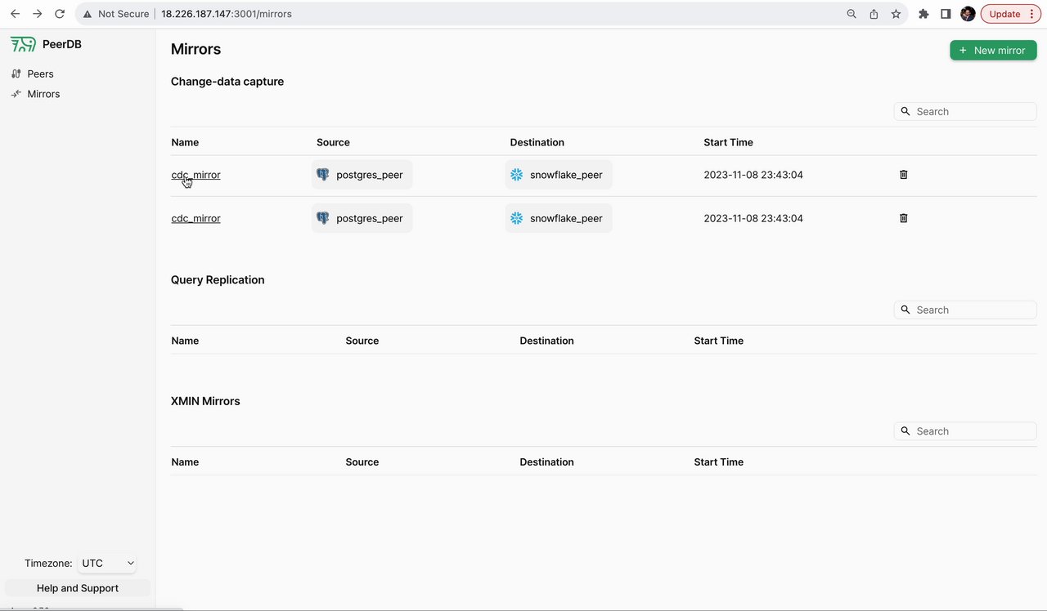The height and width of the screenshot is (611, 1047).
Task: Focus the Change-data capture search field
Action: pos(972,112)
